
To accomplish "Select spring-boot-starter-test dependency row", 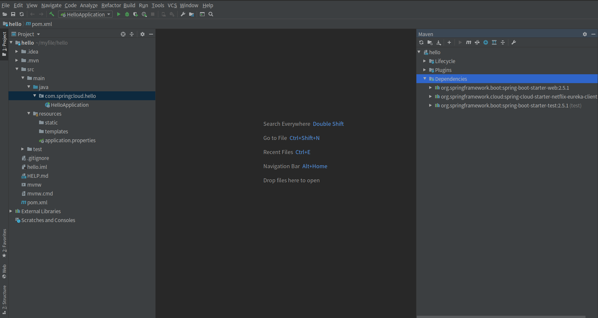I will (507, 105).
